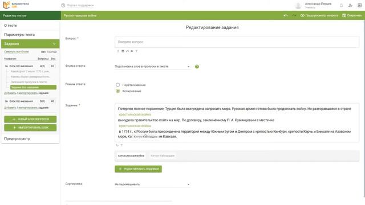Click the first 'крестьянская война' gap in the text
The height and width of the screenshot is (205, 365).
[x=135, y=114]
